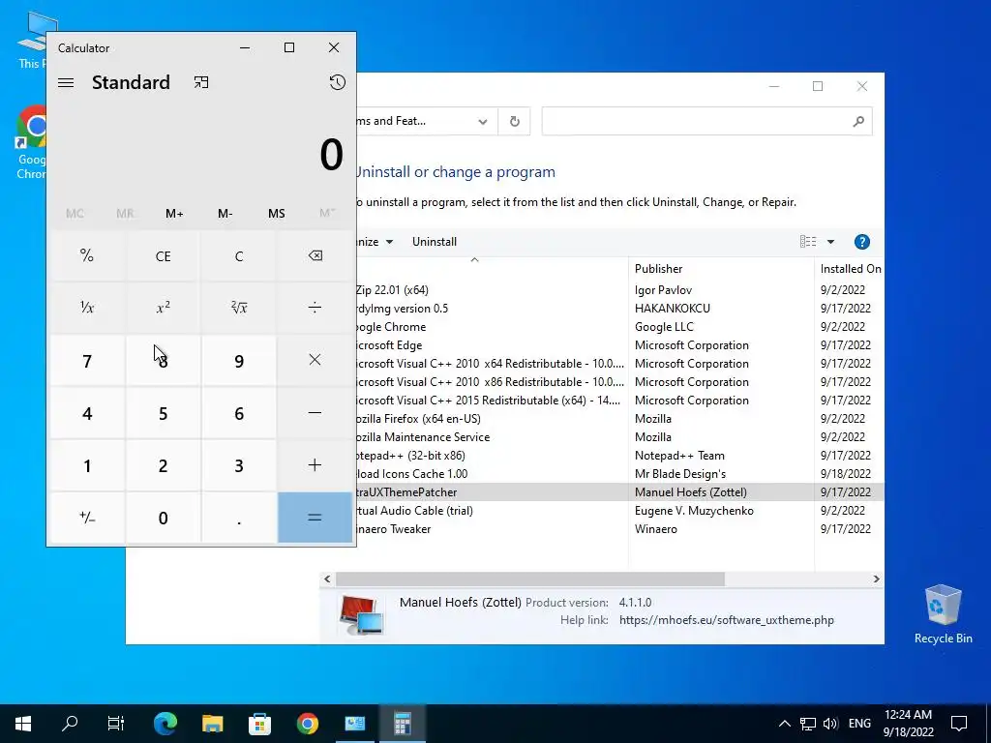Screen dimensions: 991x743
Task: Click number 7 key
Action: tap(87, 361)
